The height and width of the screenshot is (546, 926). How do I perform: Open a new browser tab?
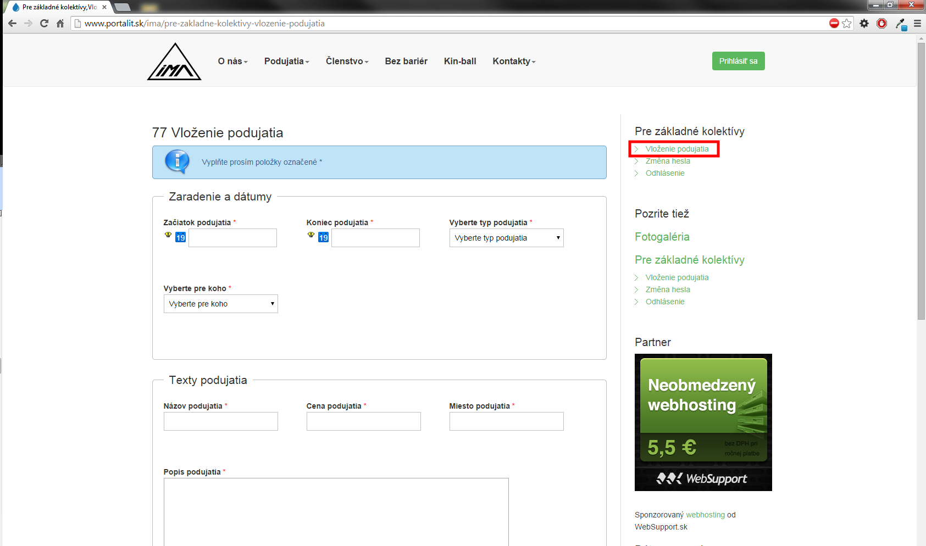point(122,7)
